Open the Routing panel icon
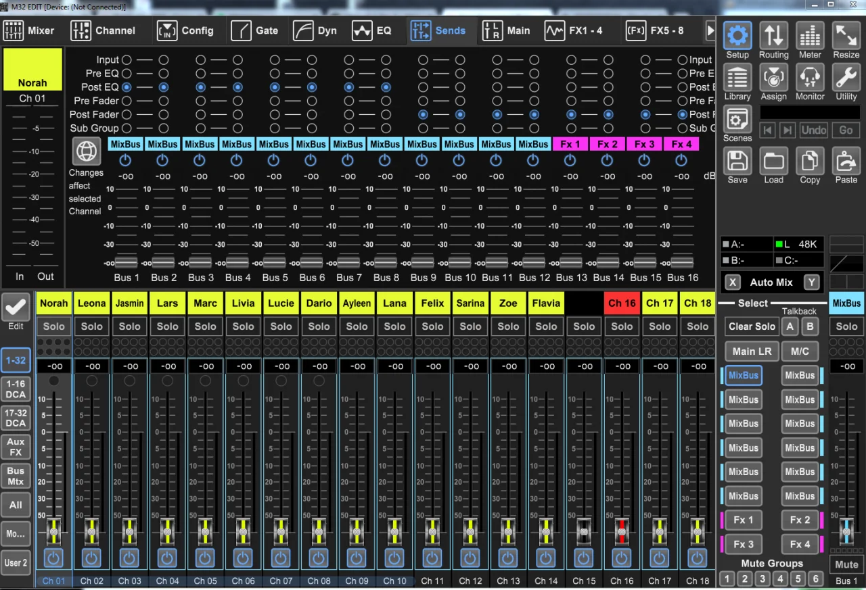866x590 pixels. (x=773, y=35)
